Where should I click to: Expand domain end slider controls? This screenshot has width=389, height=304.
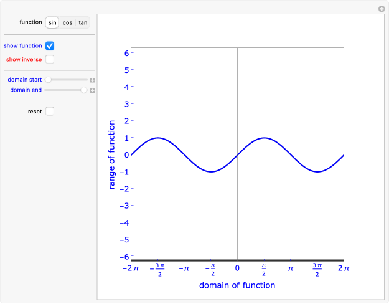click(x=93, y=90)
